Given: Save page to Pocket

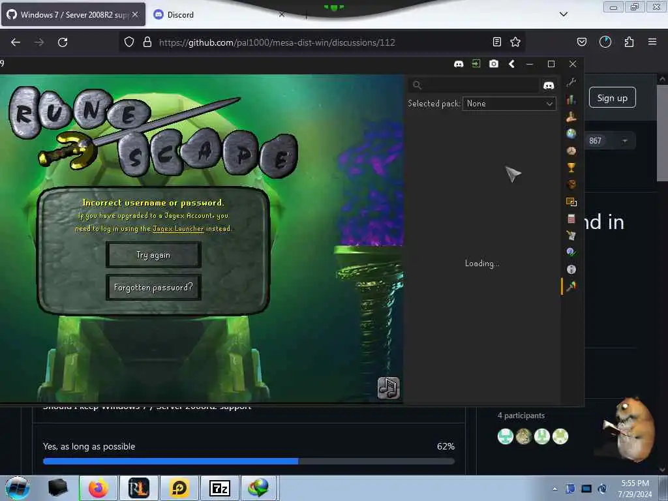Looking at the screenshot, I should pos(581,42).
